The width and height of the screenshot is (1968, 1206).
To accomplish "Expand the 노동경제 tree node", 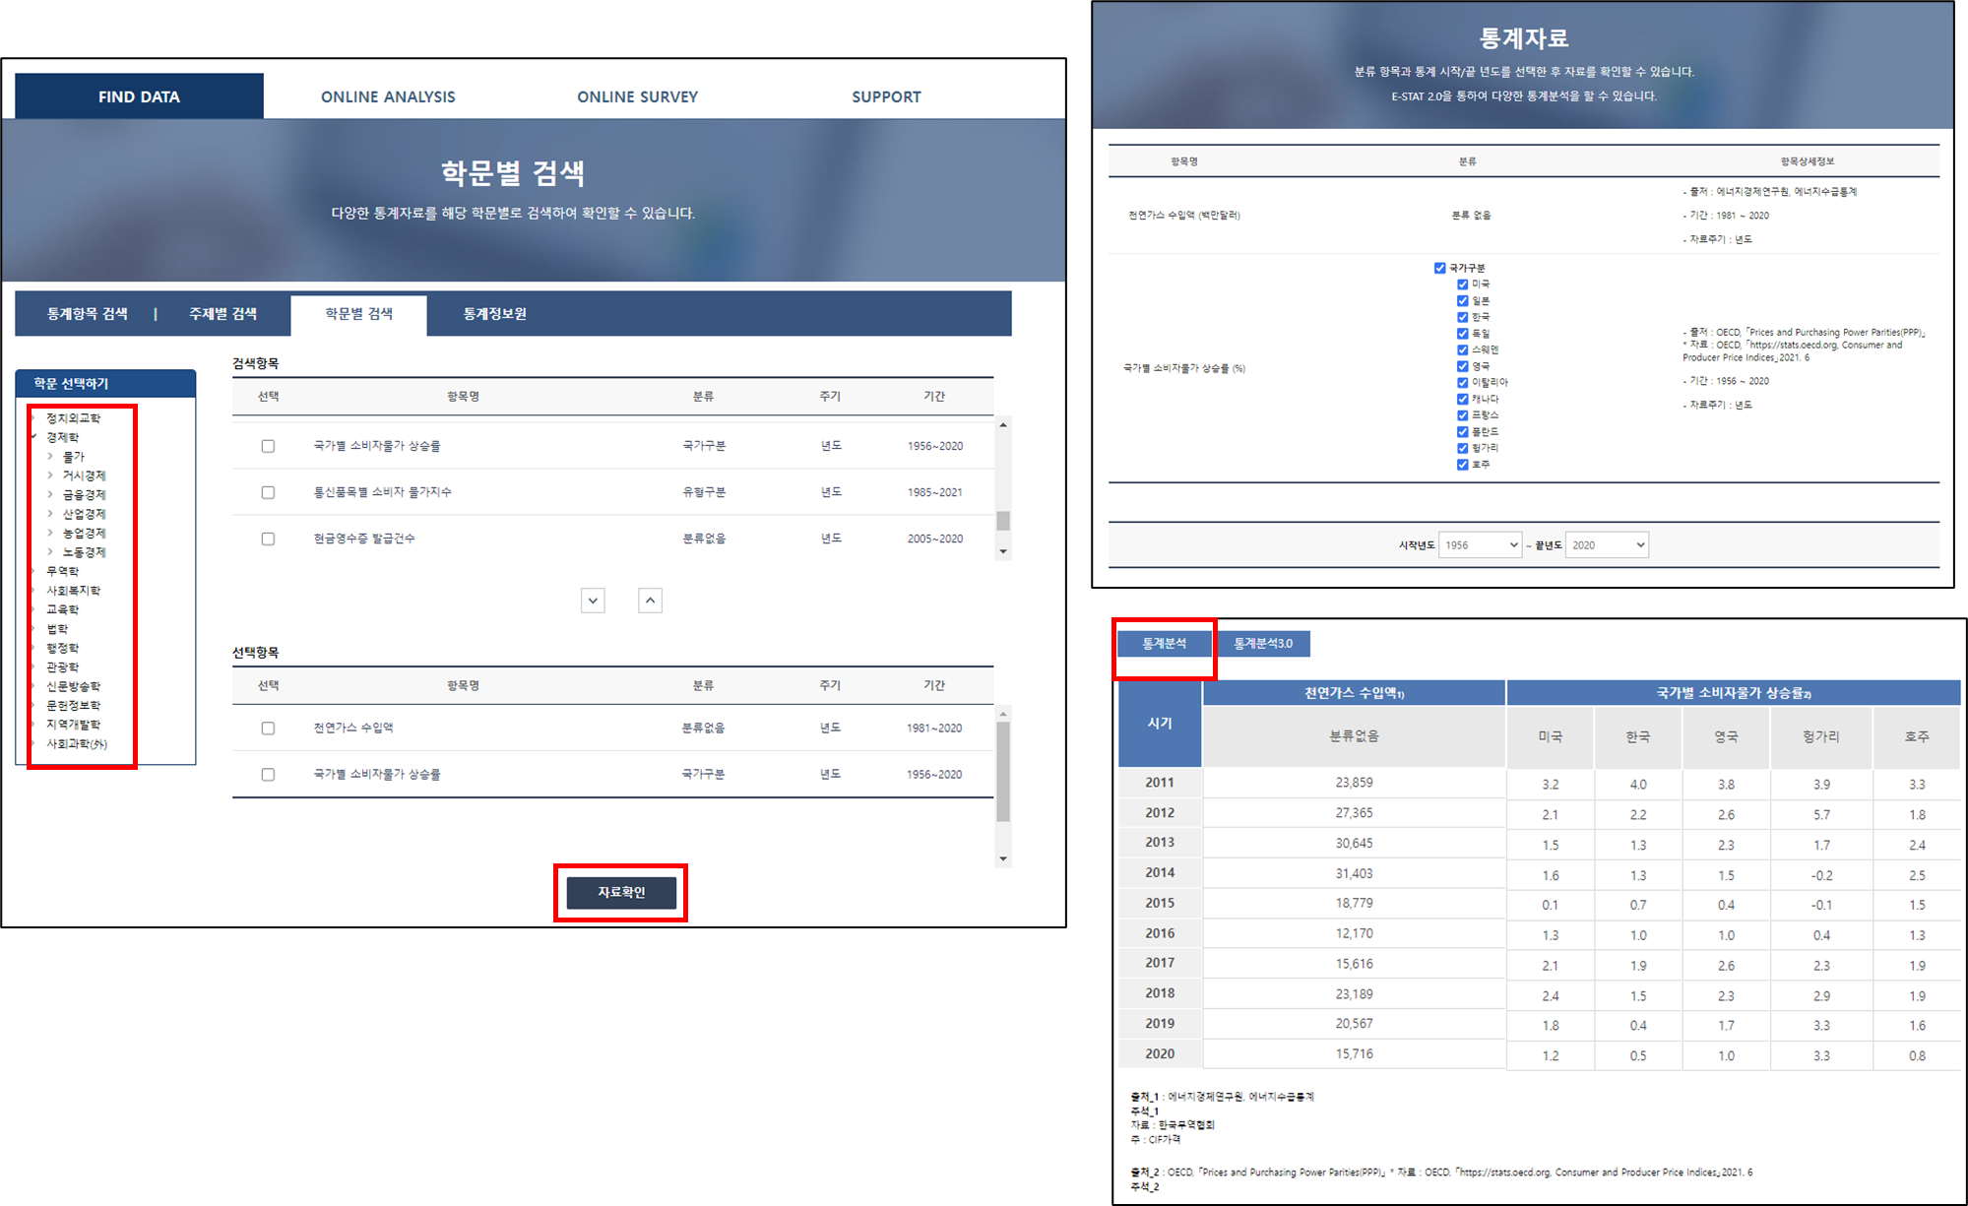I will coord(50,552).
